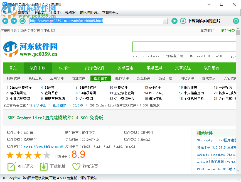Click the back navigation arrow icon
The height and width of the screenshot is (182, 241).
(5, 21)
